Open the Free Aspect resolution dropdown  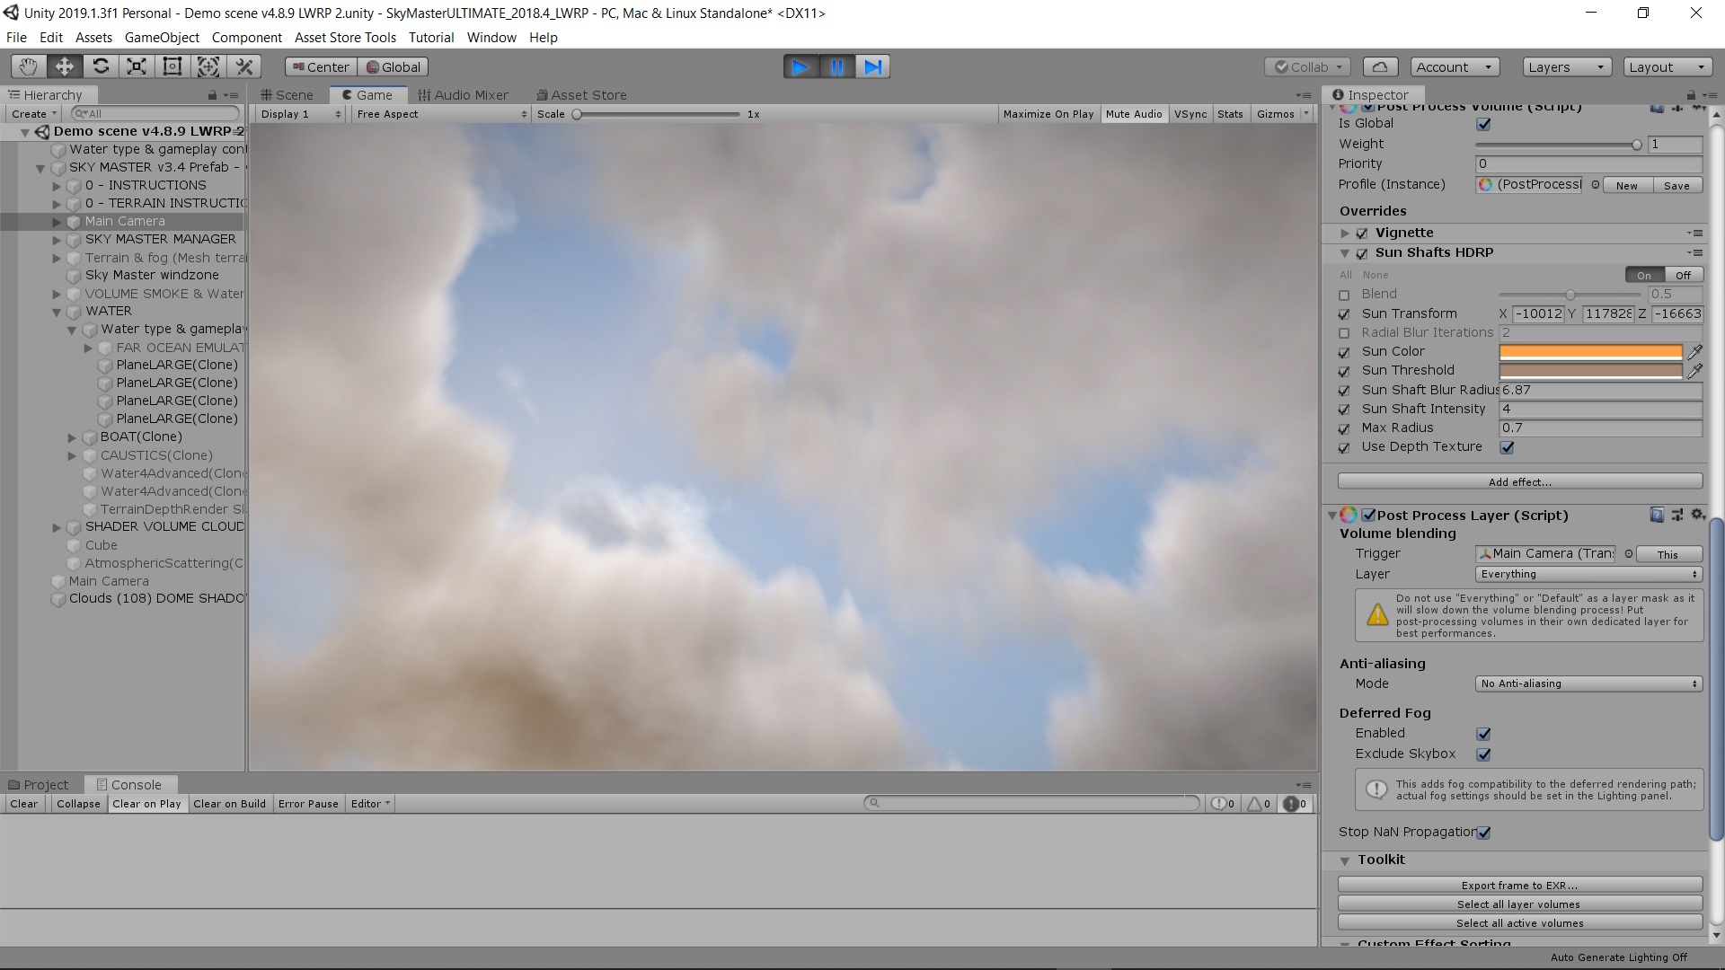440,114
